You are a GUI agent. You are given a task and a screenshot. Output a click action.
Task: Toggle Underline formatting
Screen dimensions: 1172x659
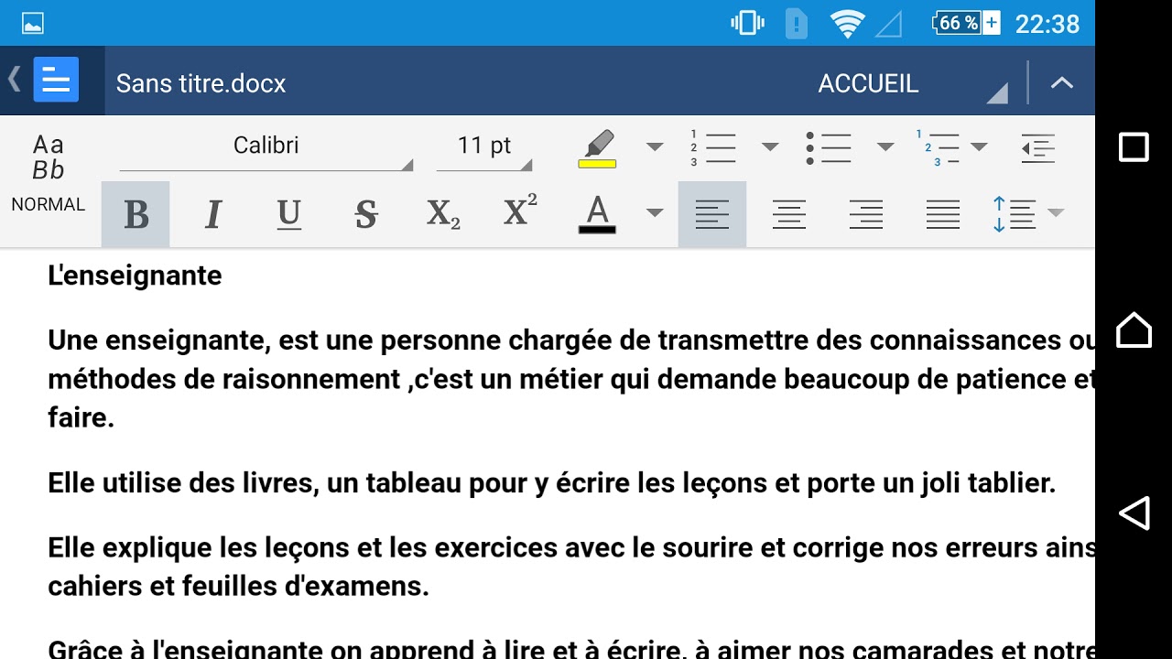[x=289, y=214]
